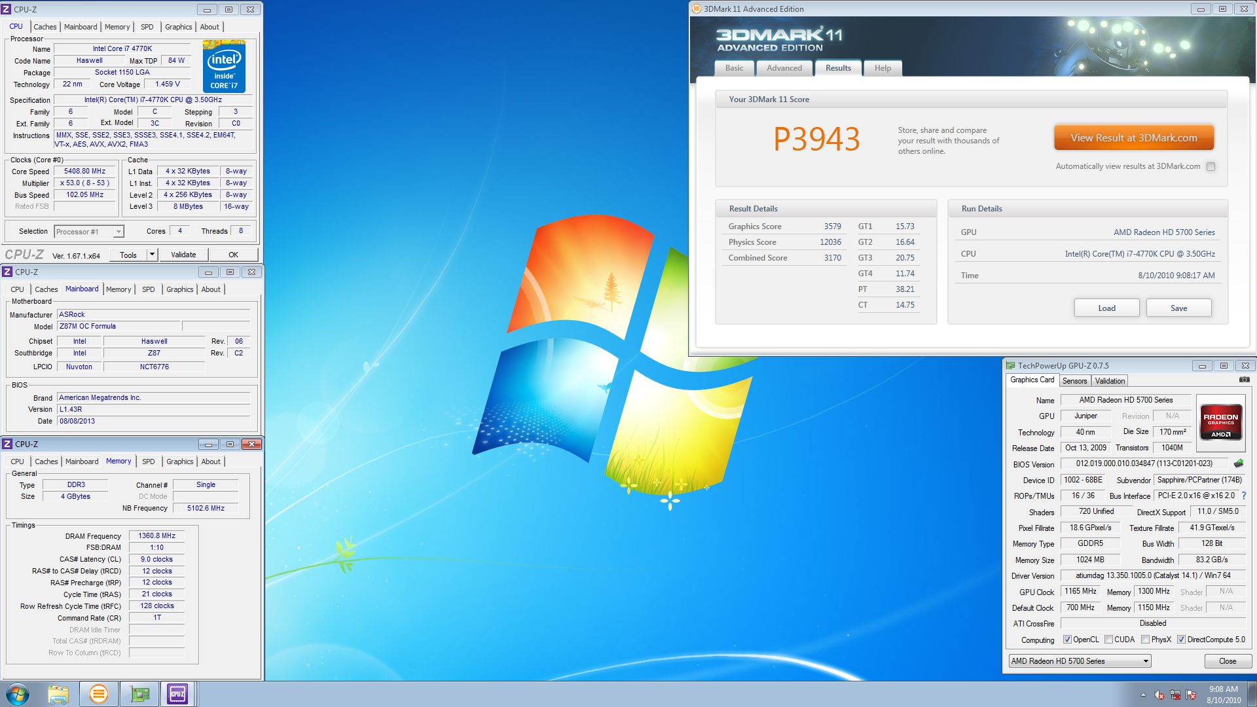Open the About tab in the top CPU-Z window
The height and width of the screenshot is (707, 1257).
[209, 27]
